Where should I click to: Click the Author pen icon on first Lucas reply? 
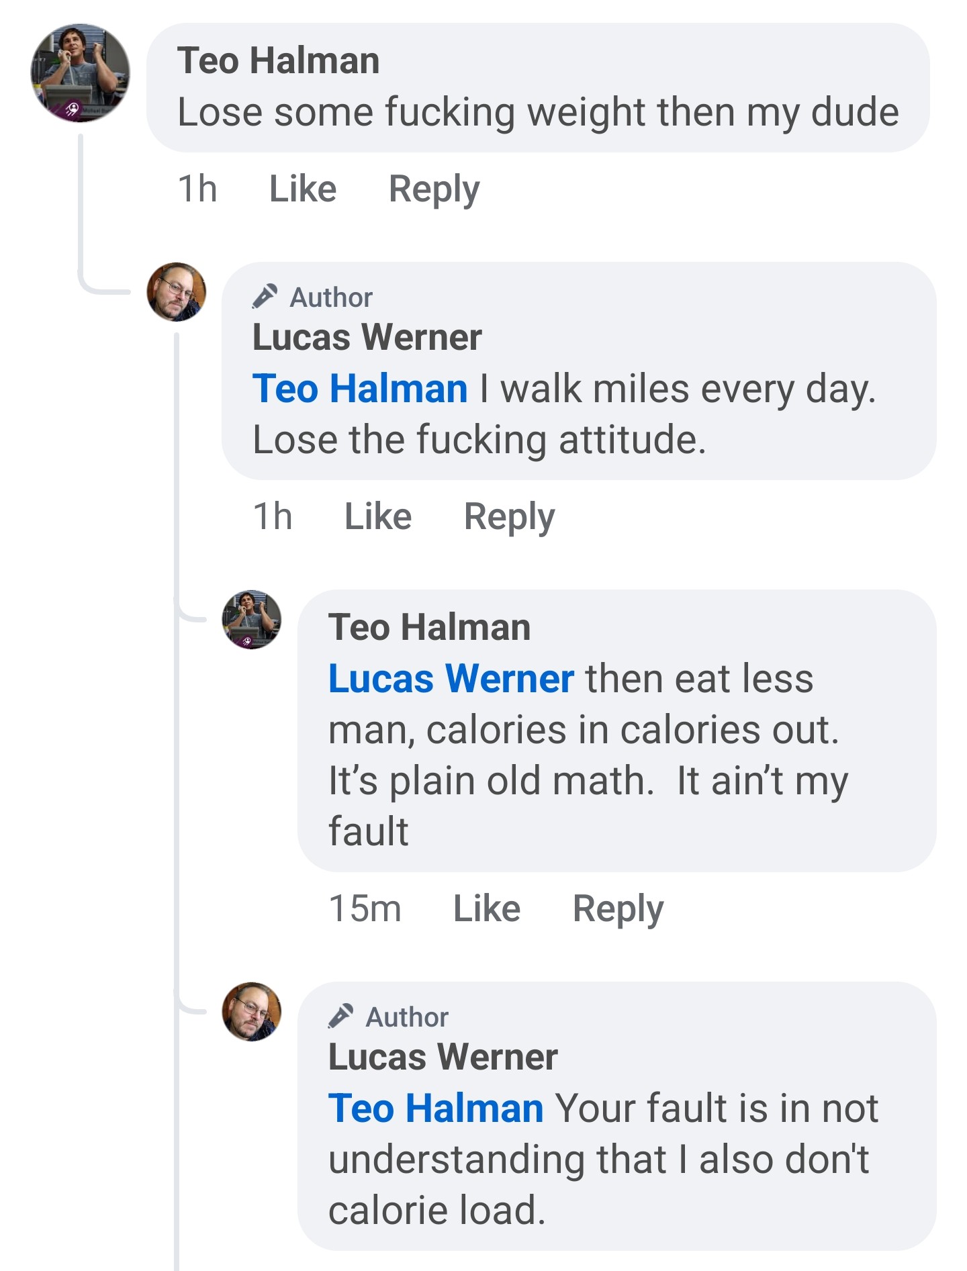click(265, 296)
